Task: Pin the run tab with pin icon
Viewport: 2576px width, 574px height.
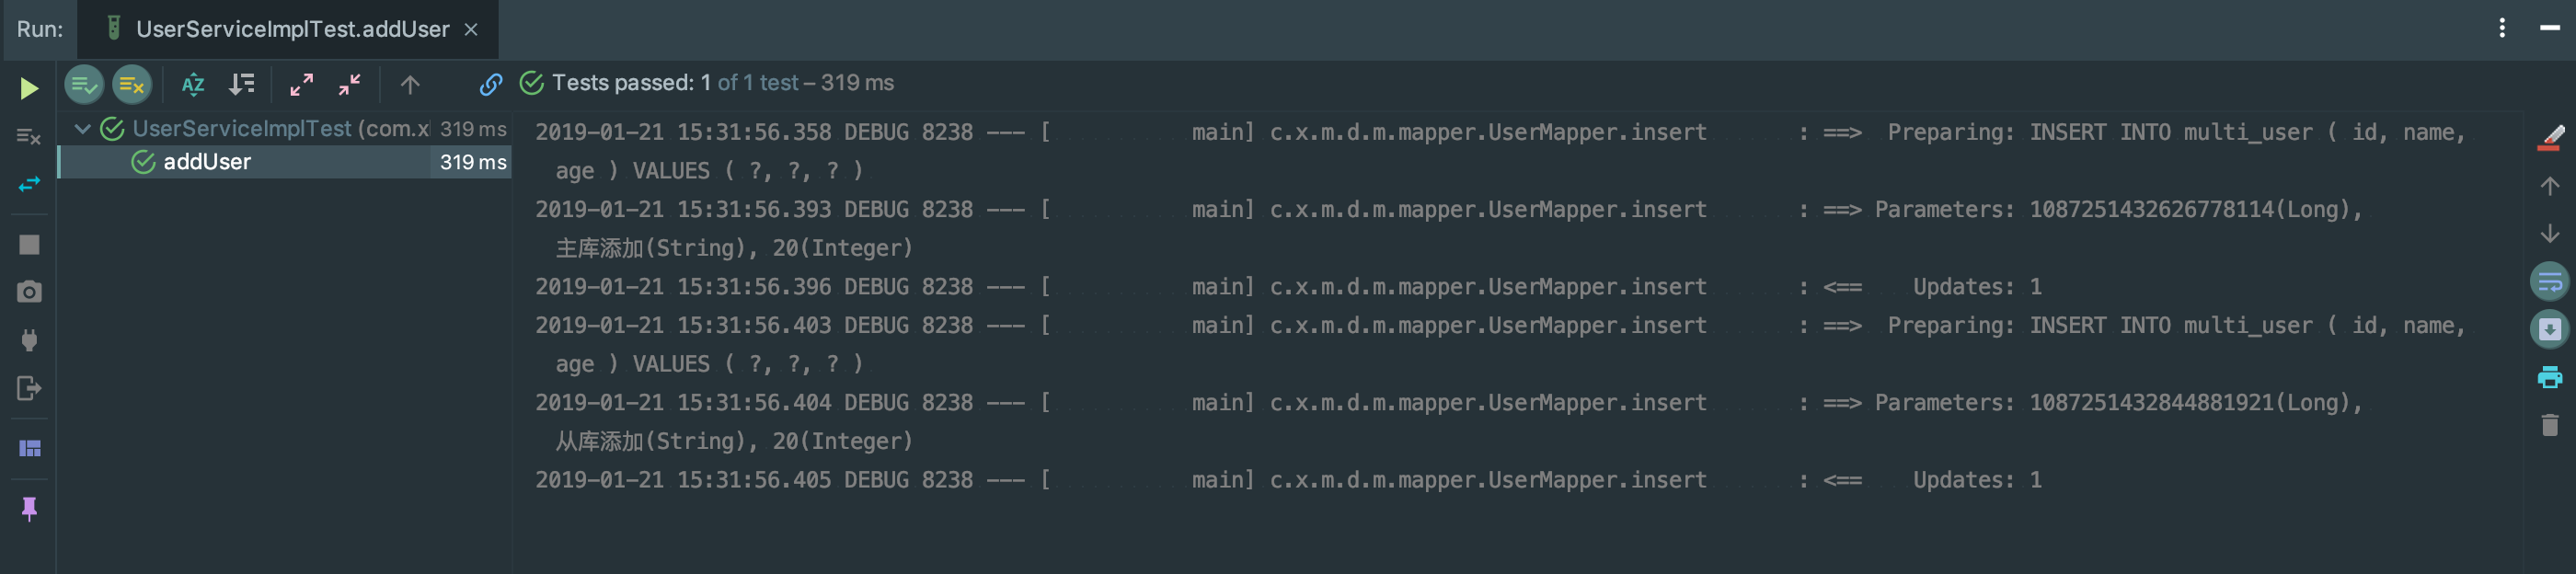Action: point(29,509)
